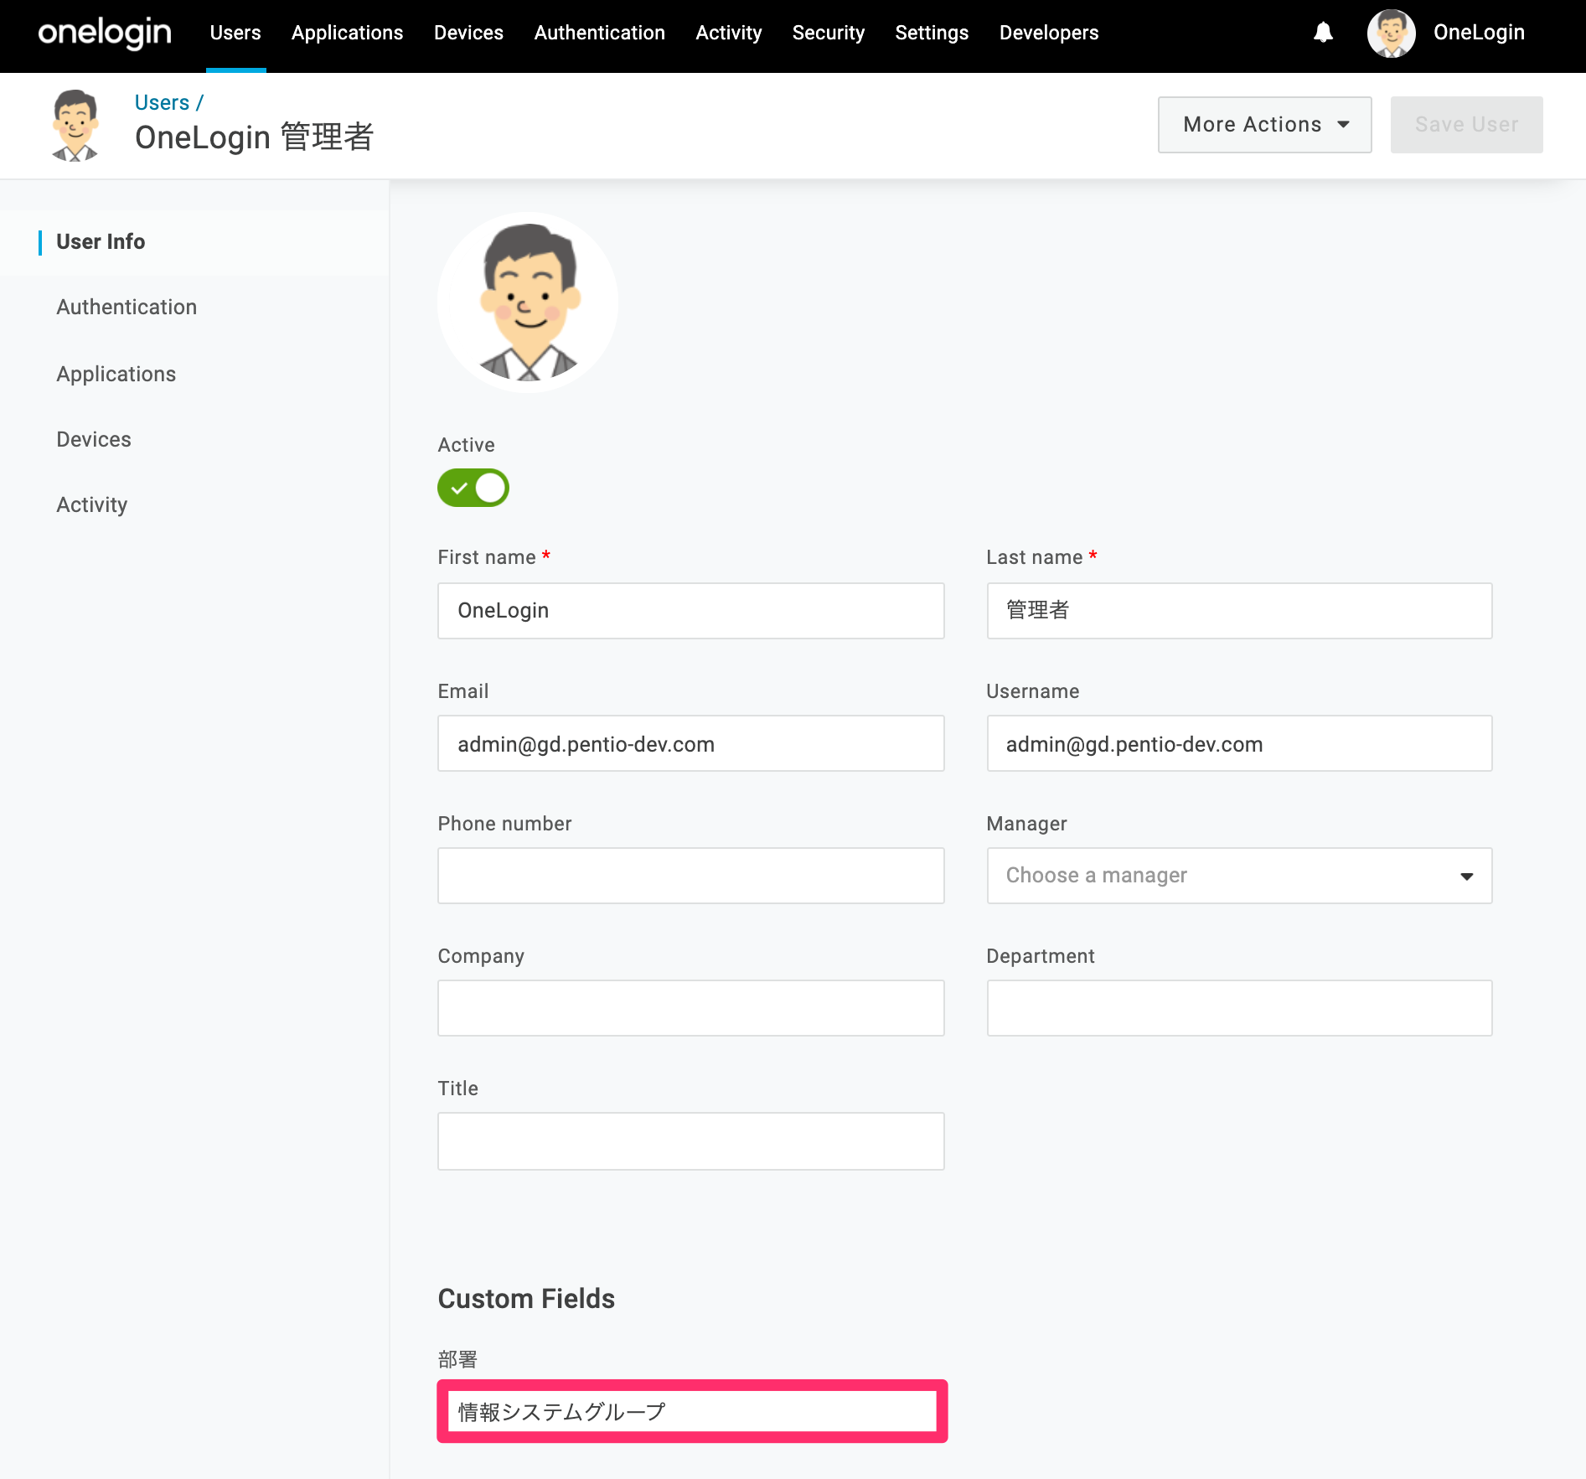Open the Users menu
Screen dimensions: 1586x1479
(x=235, y=33)
